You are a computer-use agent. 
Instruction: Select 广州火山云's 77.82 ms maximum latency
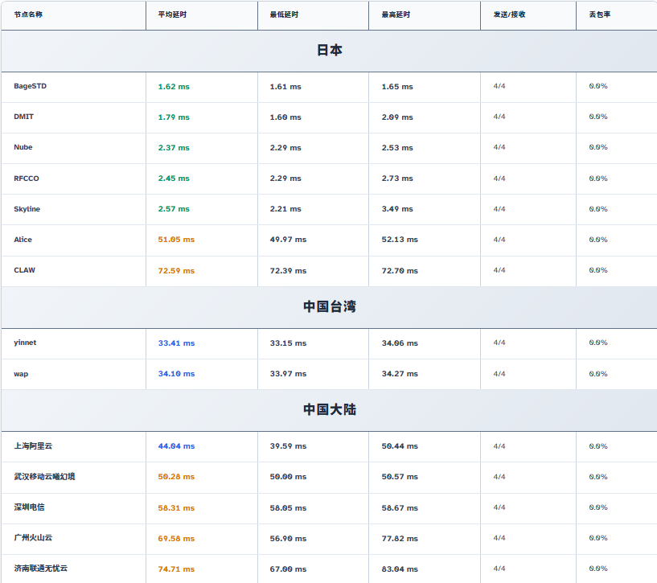pyautogui.click(x=400, y=539)
